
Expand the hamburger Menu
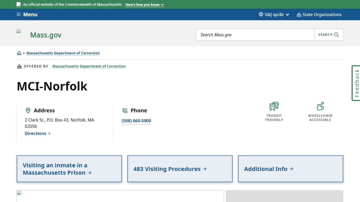click(x=27, y=14)
